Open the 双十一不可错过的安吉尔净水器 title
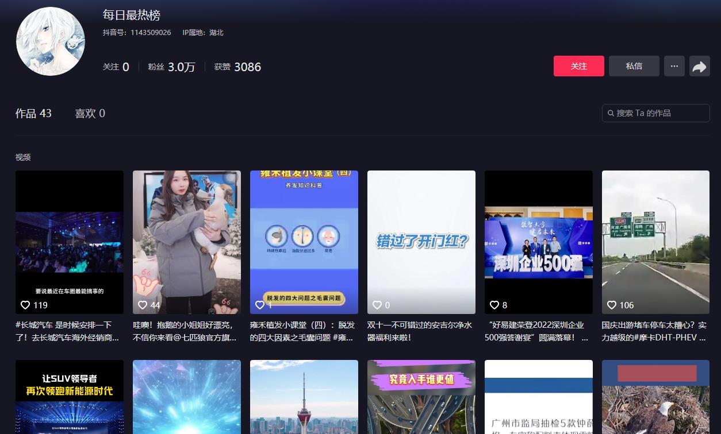This screenshot has width=721, height=434. point(420,331)
